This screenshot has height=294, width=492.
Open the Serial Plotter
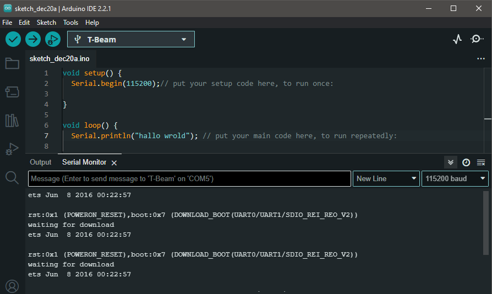457,39
